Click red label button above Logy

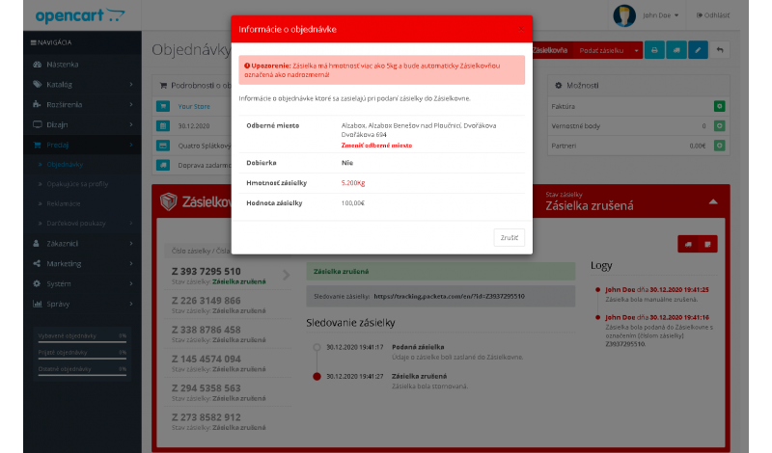point(707,244)
